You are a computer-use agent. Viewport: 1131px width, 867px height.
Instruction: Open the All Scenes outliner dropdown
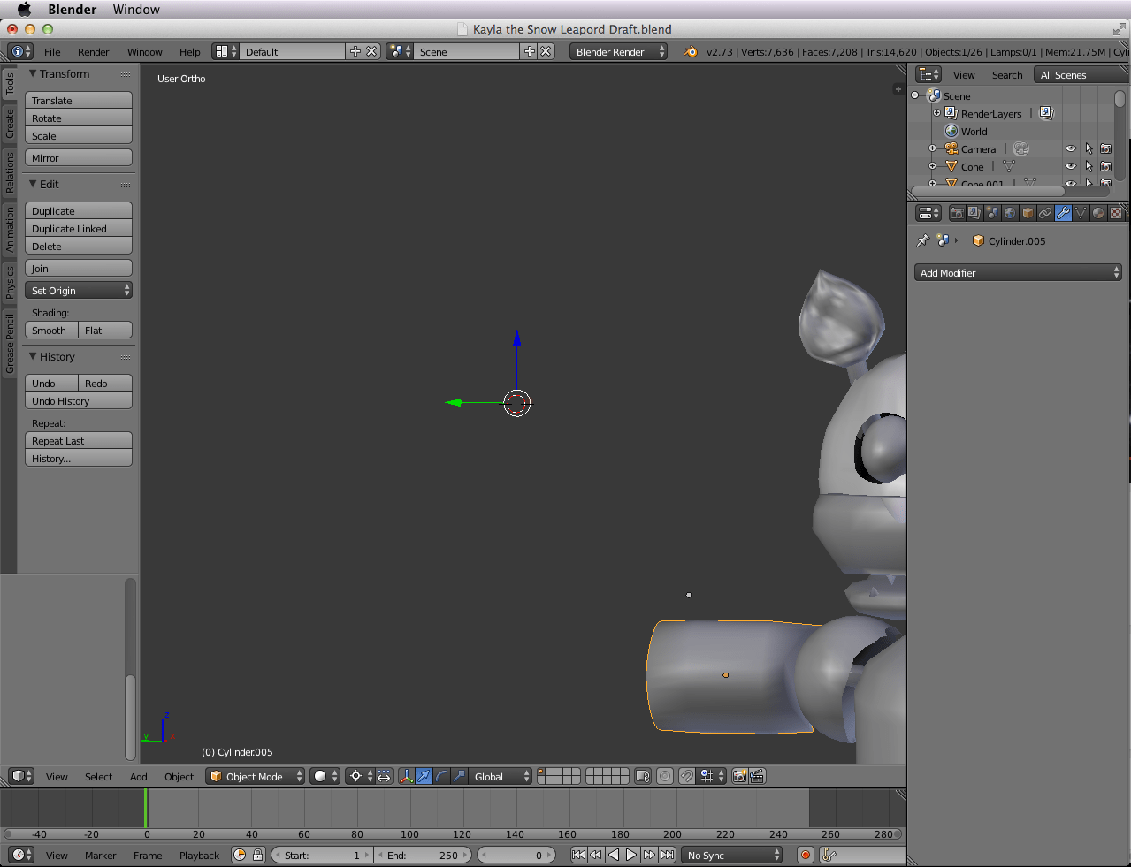pos(1082,75)
